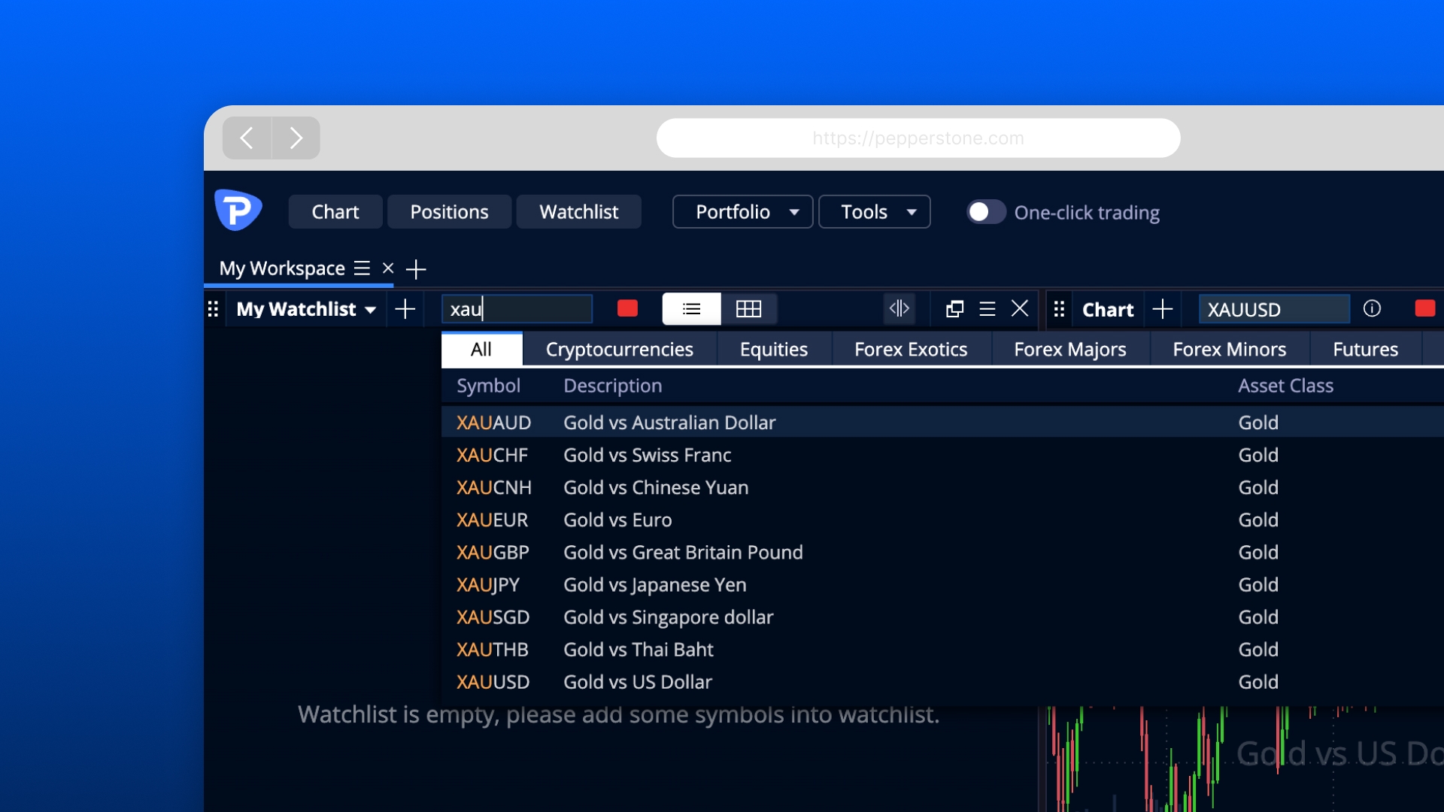Open the info icon next to XAUUSD
1444x812 pixels.
(x=1372, y=308)
